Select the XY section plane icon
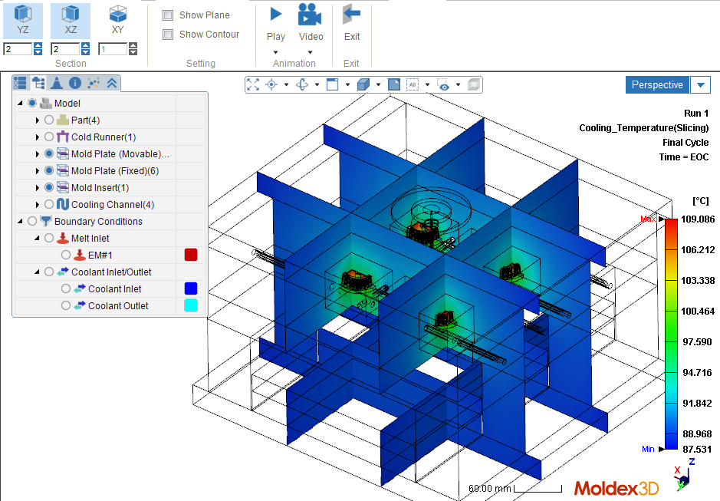The image size is (720, 501). point(117,15)
